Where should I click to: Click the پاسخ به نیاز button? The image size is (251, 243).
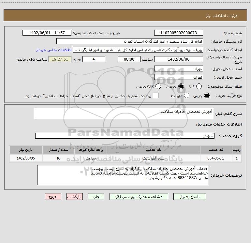(189, 197)
